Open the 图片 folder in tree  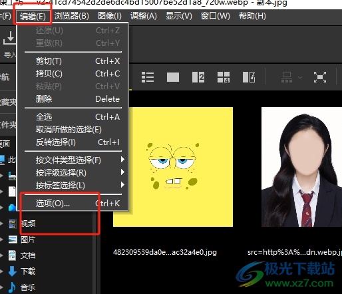[x=28, y=239]
